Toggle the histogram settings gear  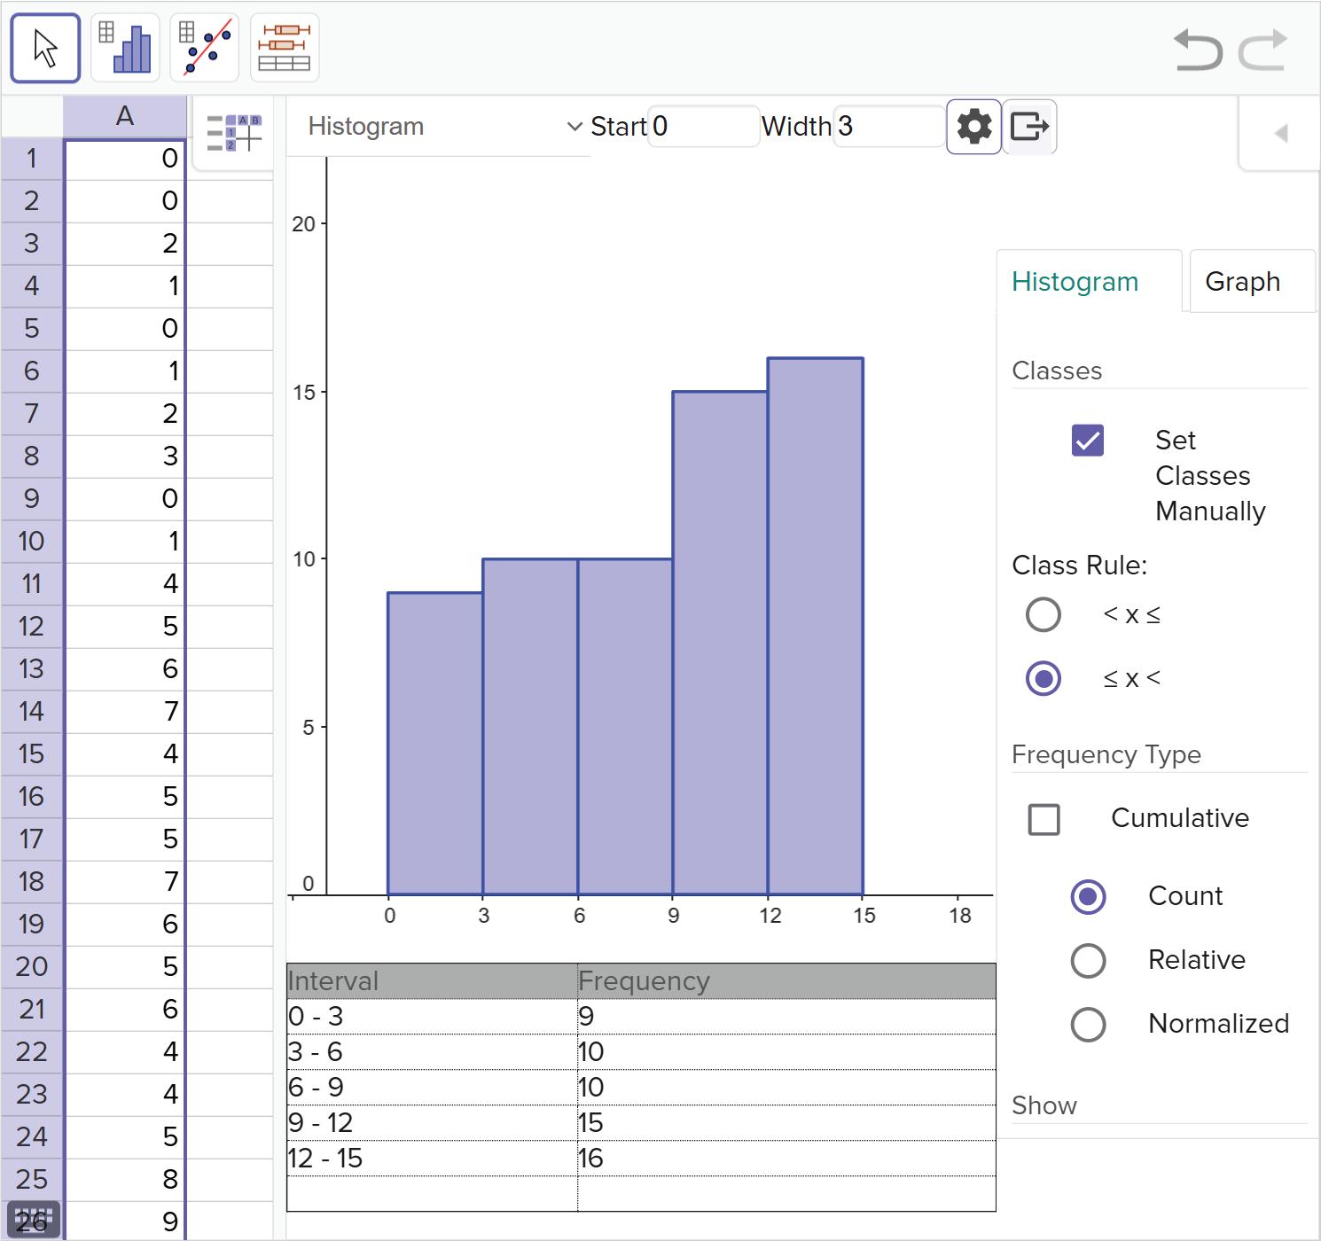[973, 127]
